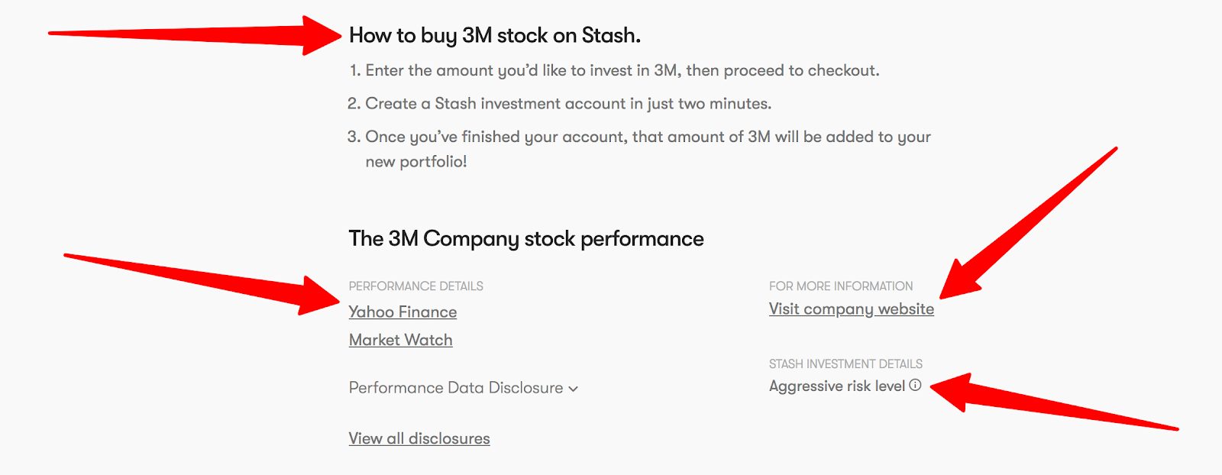Screen dimensions: 1222x475
Task: Click the red arrow pointing at Aggressive risk level
Action: pyautogui.click(x=1054, y=401)
